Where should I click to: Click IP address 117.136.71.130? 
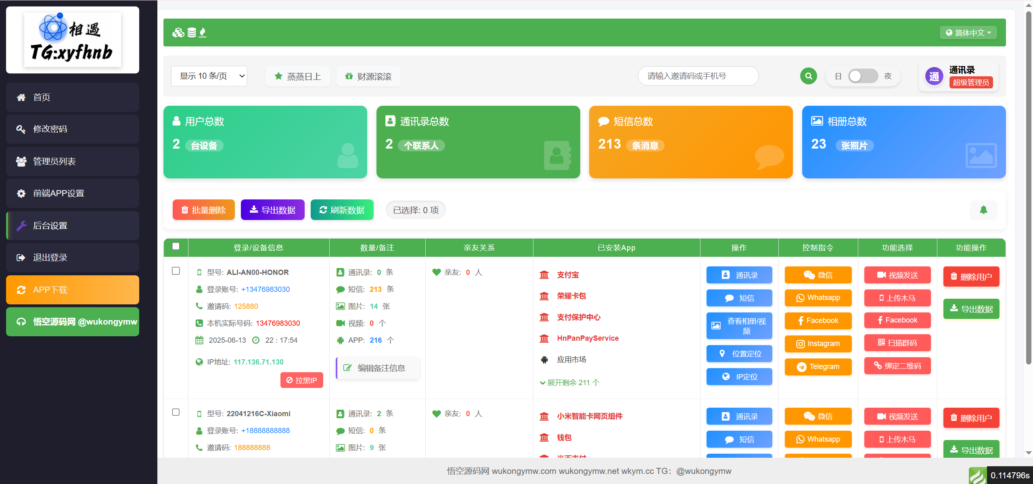[x=259, y=362]
